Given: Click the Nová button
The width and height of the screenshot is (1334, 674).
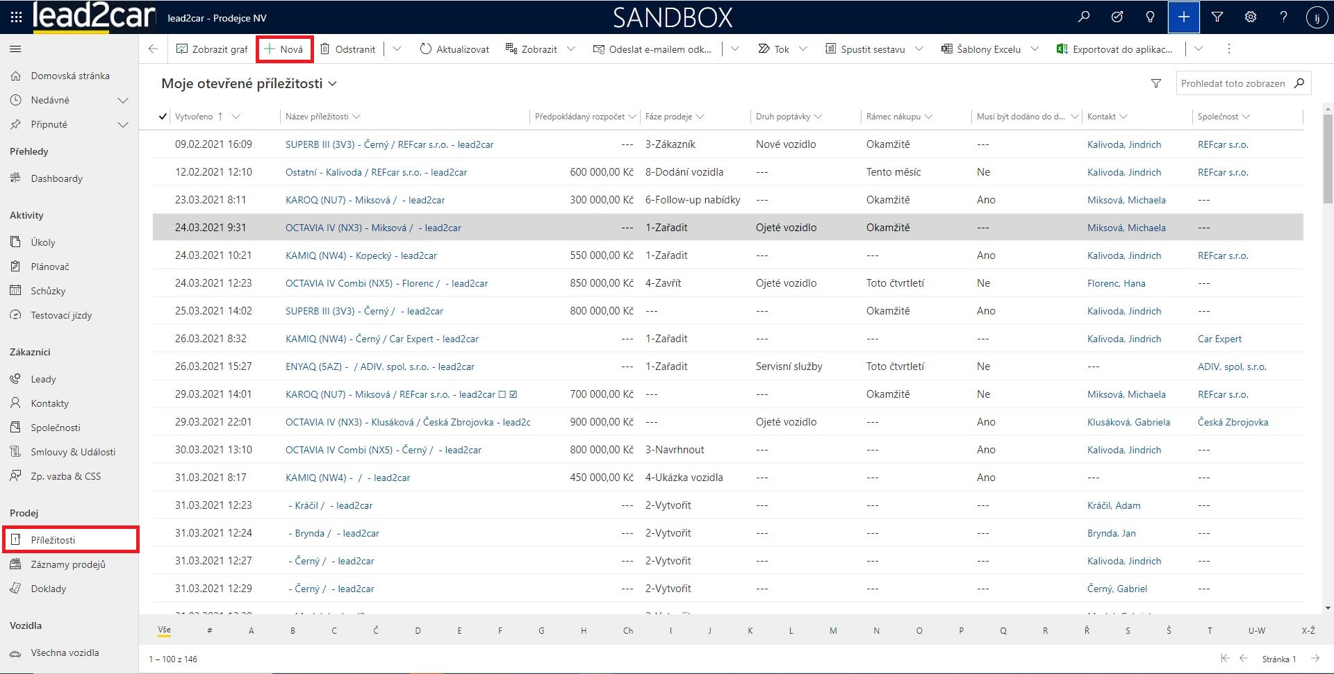Looking at the screenshot, I should pos(284,49).
